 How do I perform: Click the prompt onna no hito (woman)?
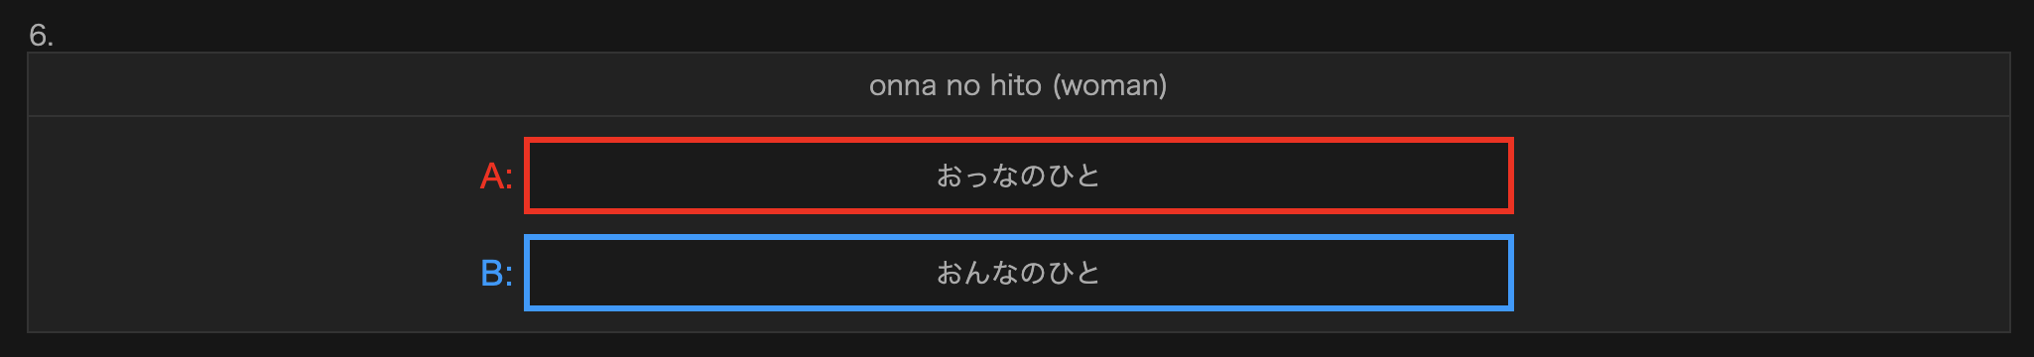coord(1018,85)
